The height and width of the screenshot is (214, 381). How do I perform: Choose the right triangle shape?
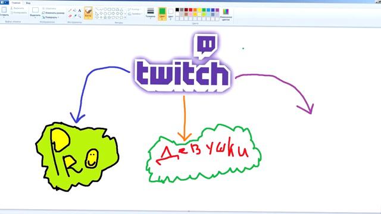point(97,13)
